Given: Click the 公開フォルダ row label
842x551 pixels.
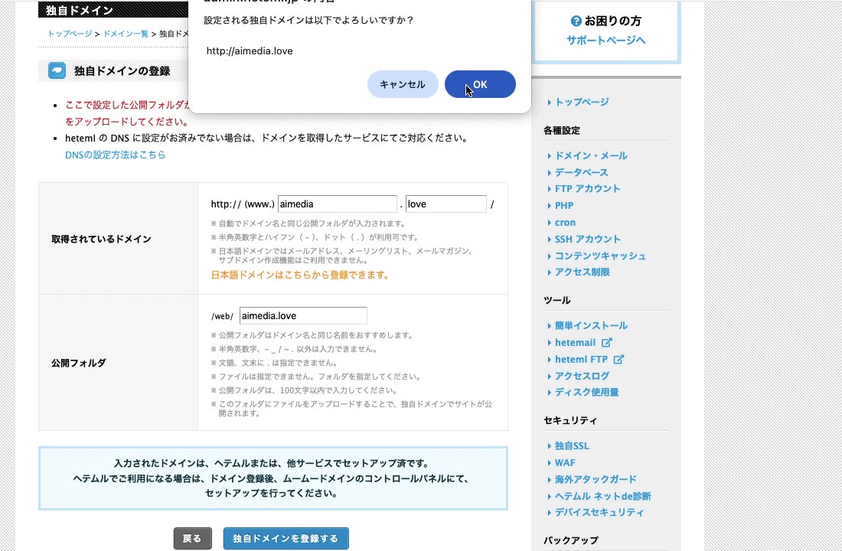Looking at the screenshot, I should click(x=78, y=363).
